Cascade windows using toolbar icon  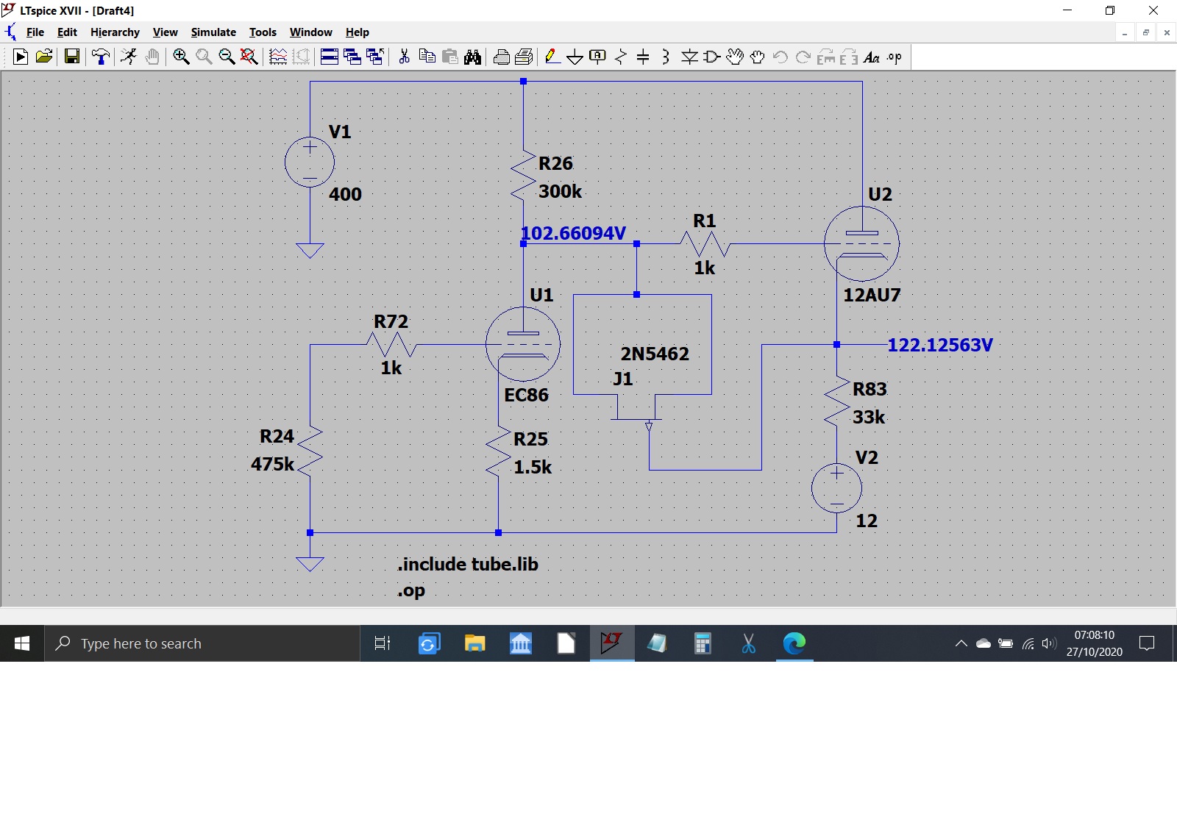[352, 57]
